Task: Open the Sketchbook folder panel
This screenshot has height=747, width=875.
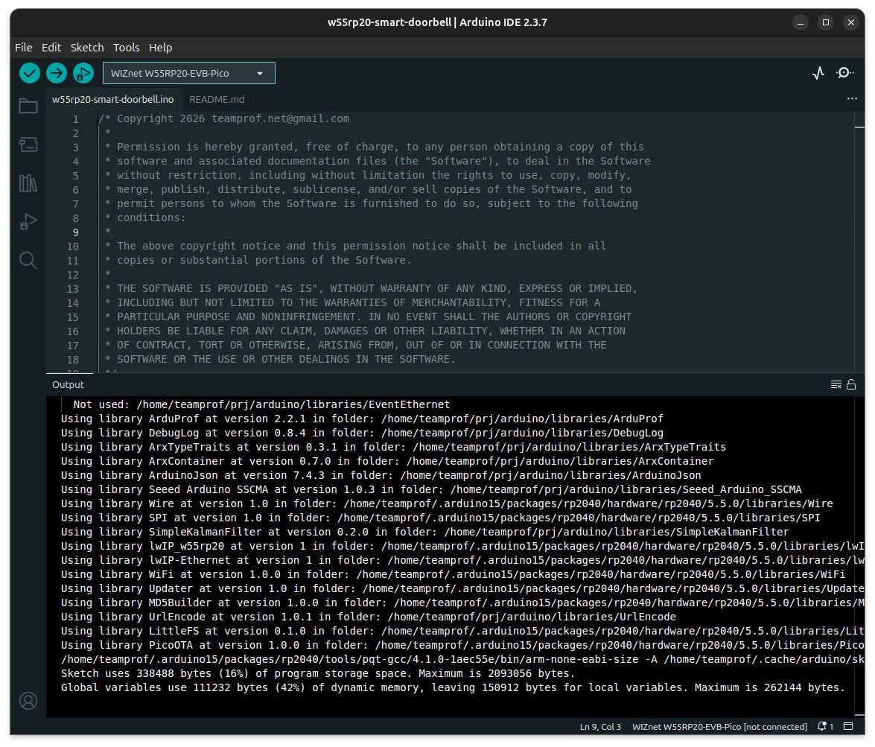Action: coord(28,106)
